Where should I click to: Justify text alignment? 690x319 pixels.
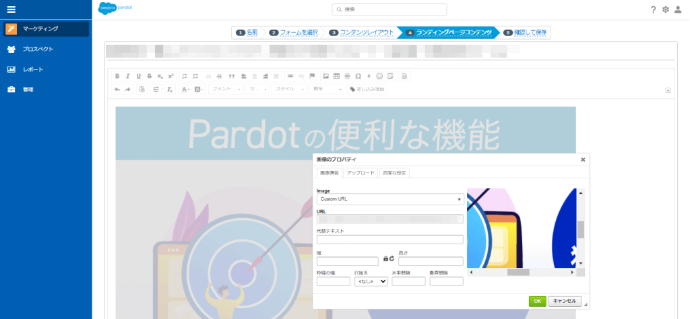click(x=276, y=76)
